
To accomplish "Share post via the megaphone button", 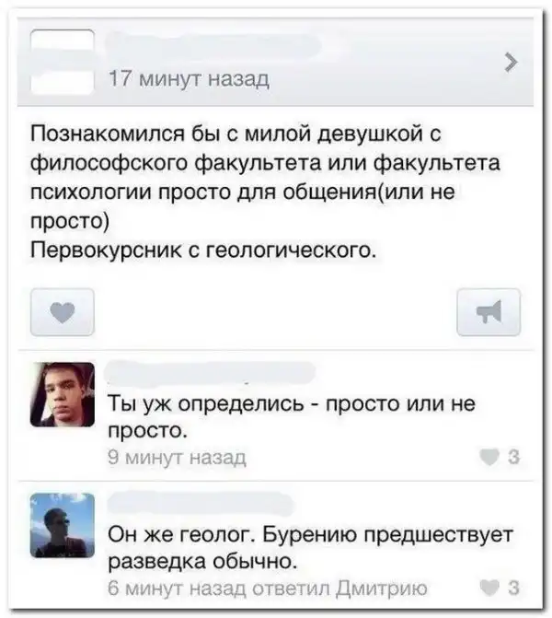I will [x=489, y=312].
